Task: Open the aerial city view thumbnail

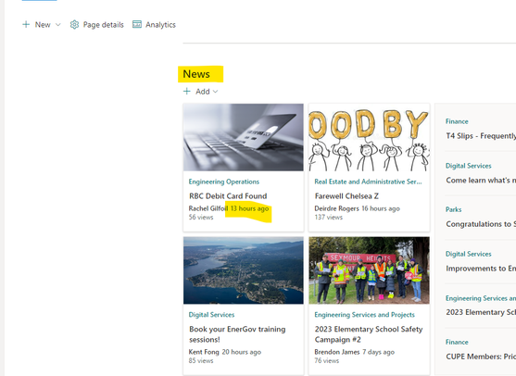Action: coord(244,270)
